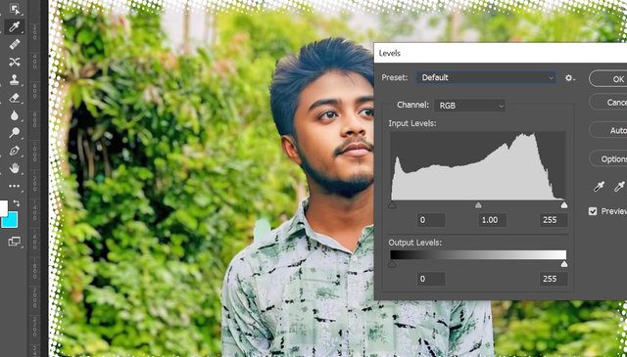Click the Levels dialog title bar
The width and height of the screenshot is (627, 357).
pos(501,53)
